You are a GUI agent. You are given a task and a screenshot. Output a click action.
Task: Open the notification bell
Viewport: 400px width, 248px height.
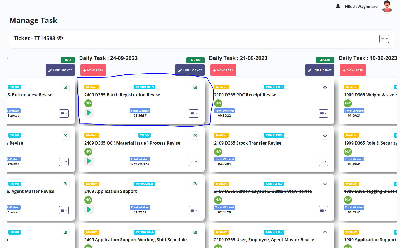click(x=338, y=6)
